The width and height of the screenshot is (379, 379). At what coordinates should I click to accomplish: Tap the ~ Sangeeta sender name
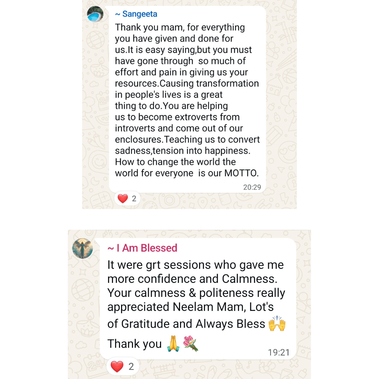(x=136, y=14)
